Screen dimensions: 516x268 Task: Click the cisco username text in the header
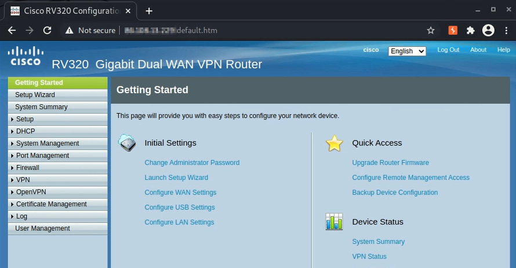point(371,50)
